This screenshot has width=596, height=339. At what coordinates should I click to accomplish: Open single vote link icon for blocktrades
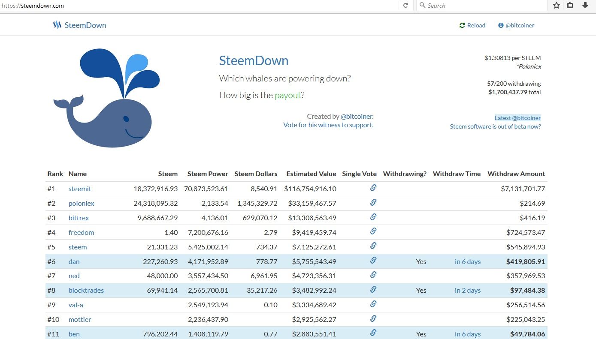(373, 289)
